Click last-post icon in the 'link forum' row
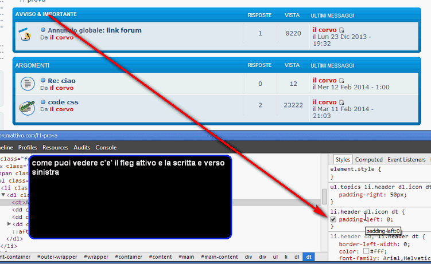The height and width of the screenshot is (264, 431). point(341,30)
